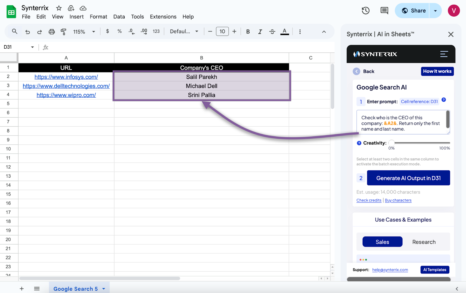Click the How it works button
This screenshot has height=293, width=466.
coord(437,71)
